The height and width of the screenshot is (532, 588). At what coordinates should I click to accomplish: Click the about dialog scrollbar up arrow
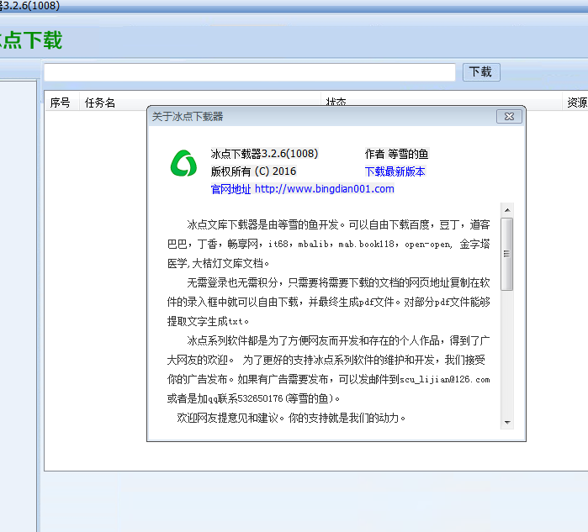pyautogui.click(x=507, y=210)
